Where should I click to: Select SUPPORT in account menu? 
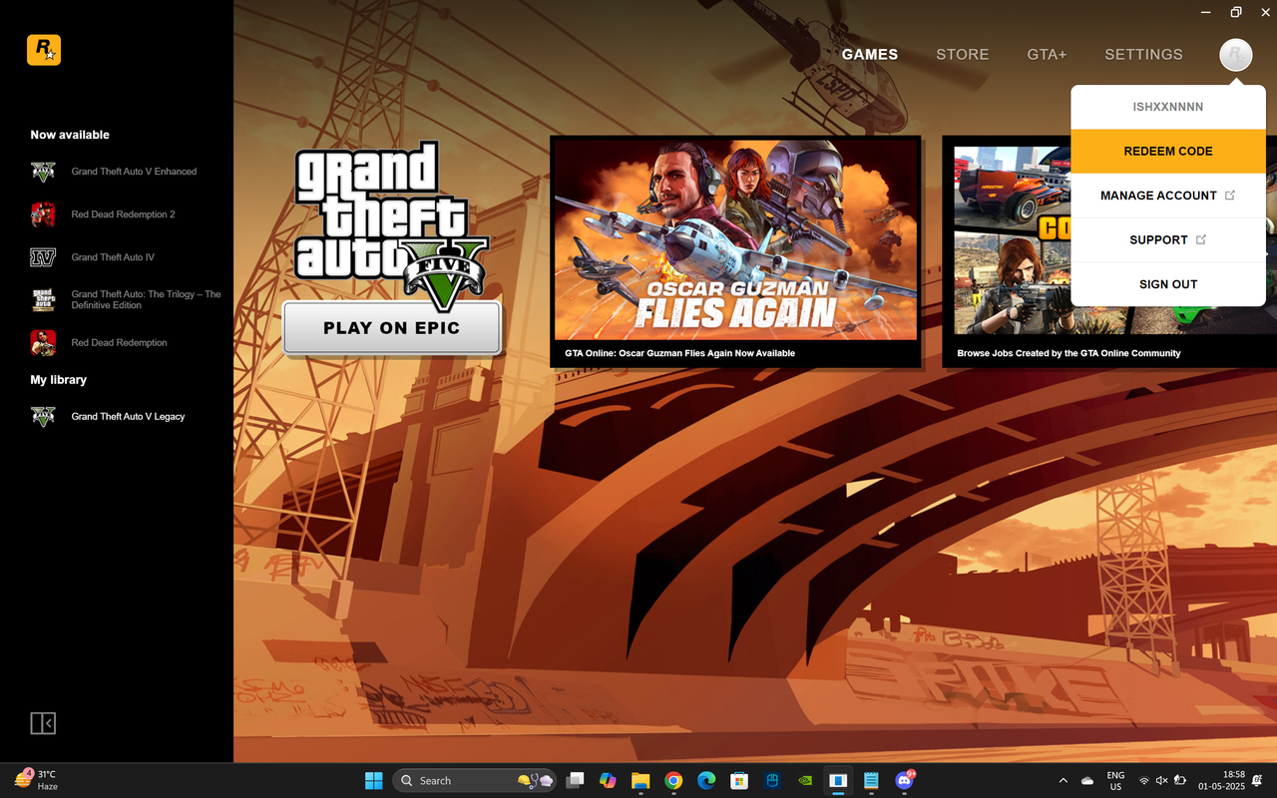coord(1168,239)
